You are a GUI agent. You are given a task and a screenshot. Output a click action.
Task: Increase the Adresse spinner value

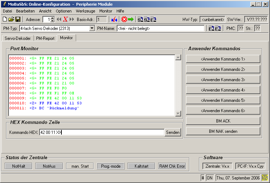coord(52,18)
